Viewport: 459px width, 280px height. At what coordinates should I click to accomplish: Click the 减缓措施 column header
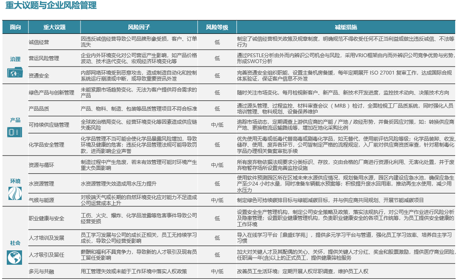tap(346, 27)
